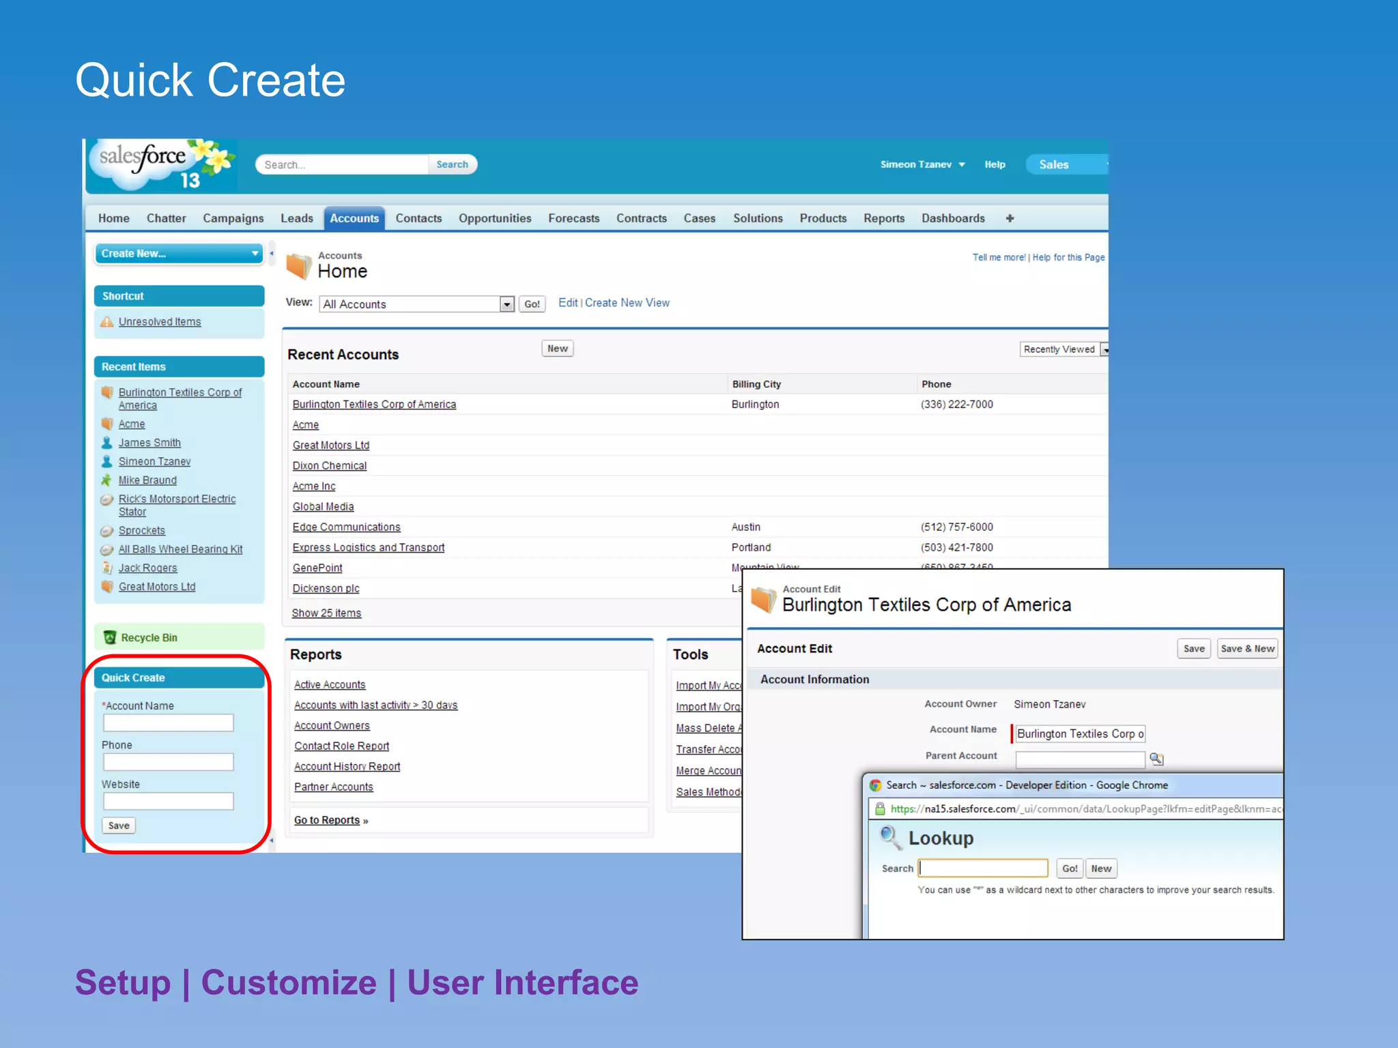Click the Parent Account lookup magnifier icon
This screenshot has width=1398, height=1048.
coord(1156,759)
